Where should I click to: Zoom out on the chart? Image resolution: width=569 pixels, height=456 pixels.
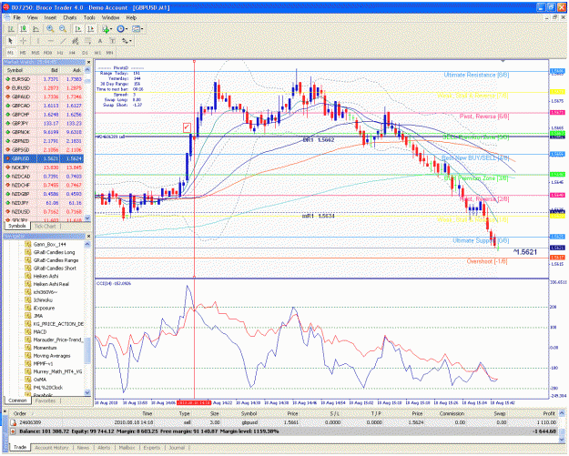[63, 28]
